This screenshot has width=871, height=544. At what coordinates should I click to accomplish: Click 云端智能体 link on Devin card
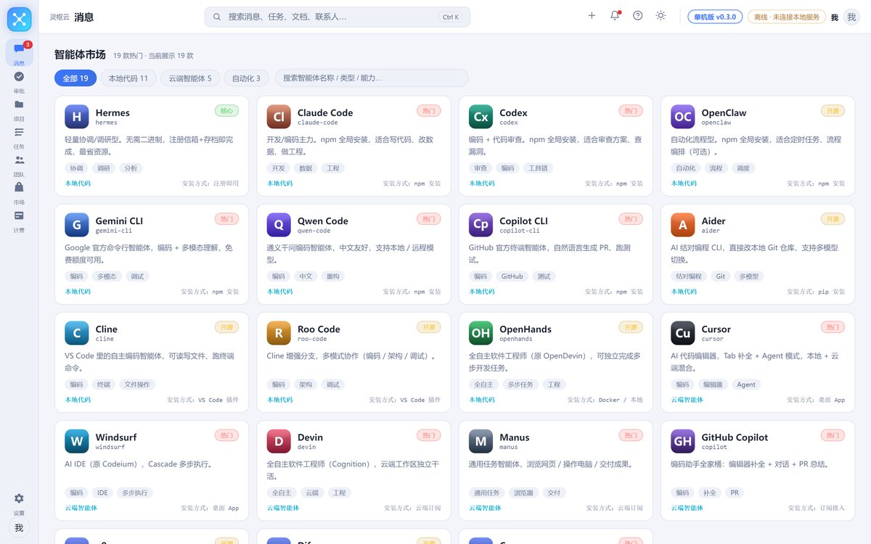click(x=283, y=508)
